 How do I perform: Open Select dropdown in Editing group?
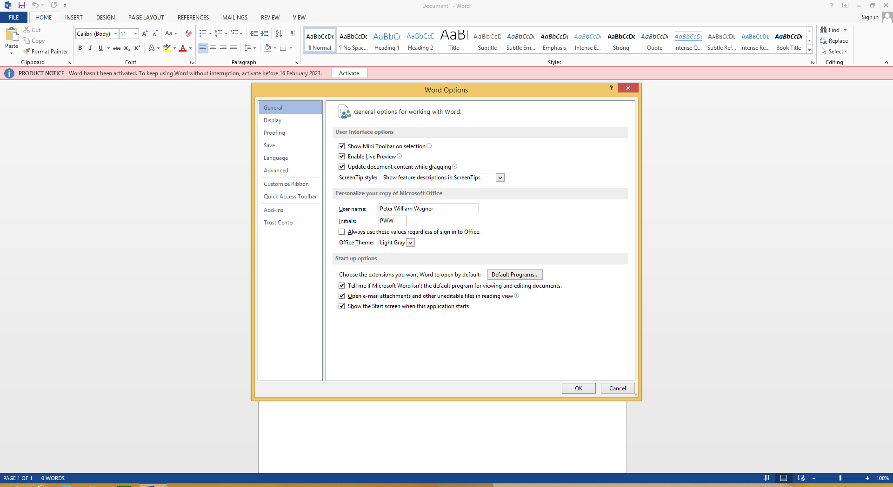834,52
